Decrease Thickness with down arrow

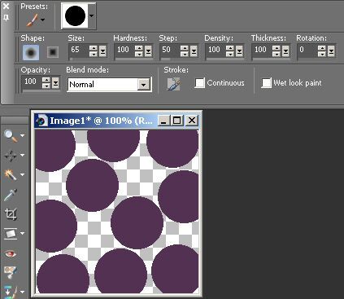click(277, 54)
